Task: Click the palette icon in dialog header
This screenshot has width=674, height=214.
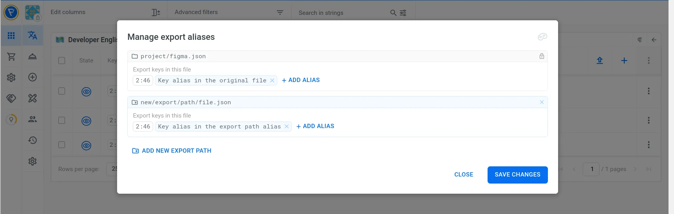Action: point(542,37)
